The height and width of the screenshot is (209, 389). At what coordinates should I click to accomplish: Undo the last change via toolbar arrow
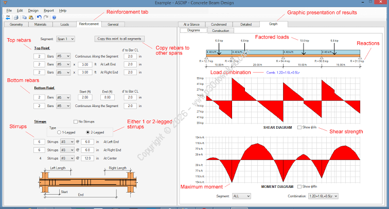pos(39,18)
